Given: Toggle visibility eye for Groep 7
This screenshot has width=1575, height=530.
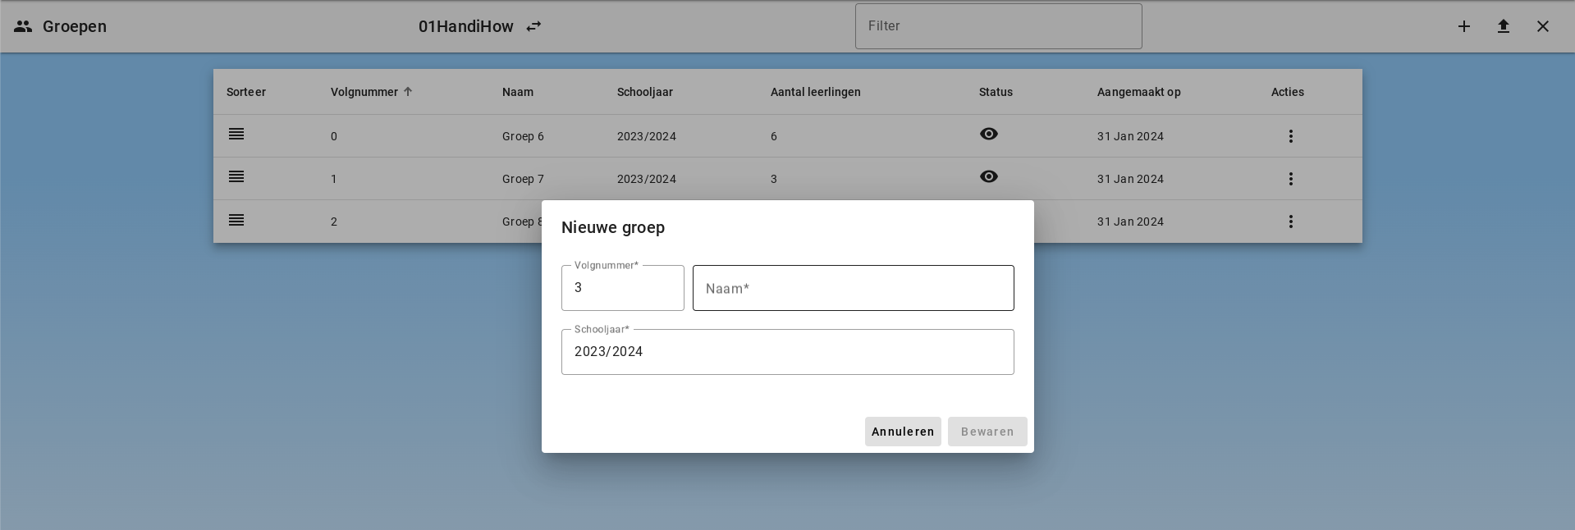Looking at the screenshot, I should point(988,177).
